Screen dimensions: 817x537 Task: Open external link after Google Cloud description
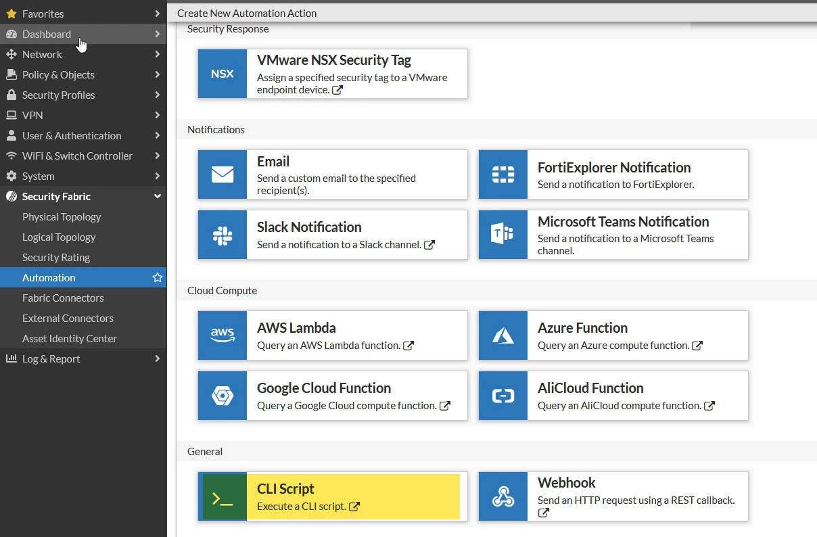point(445,406)
